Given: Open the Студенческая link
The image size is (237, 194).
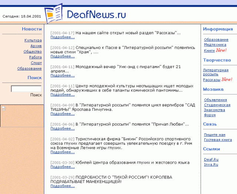Looking at the screenshot, I should (x=217, y=105).
